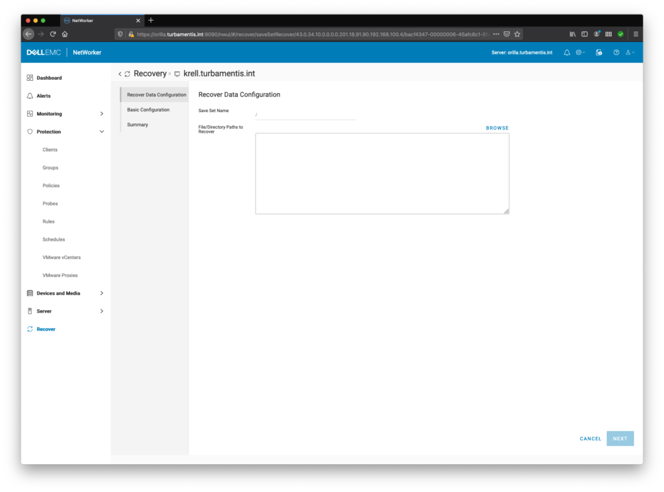The image size is (664, 492).
Task: Select the Summary step
Action: (x=137, y=124)
